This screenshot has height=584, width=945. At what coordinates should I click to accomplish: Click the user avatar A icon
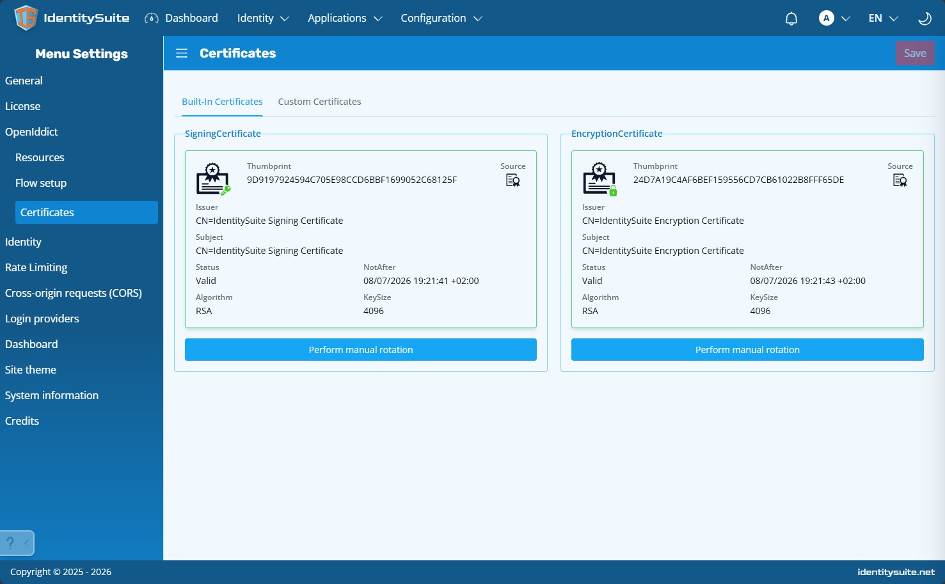827,18
